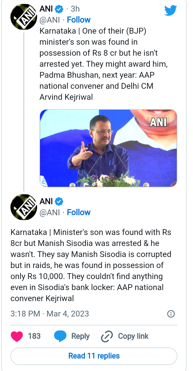This screenshot has height=371, width=193.
Task: Click the second ANI profile avatar
Action: (x=23, y=207)
